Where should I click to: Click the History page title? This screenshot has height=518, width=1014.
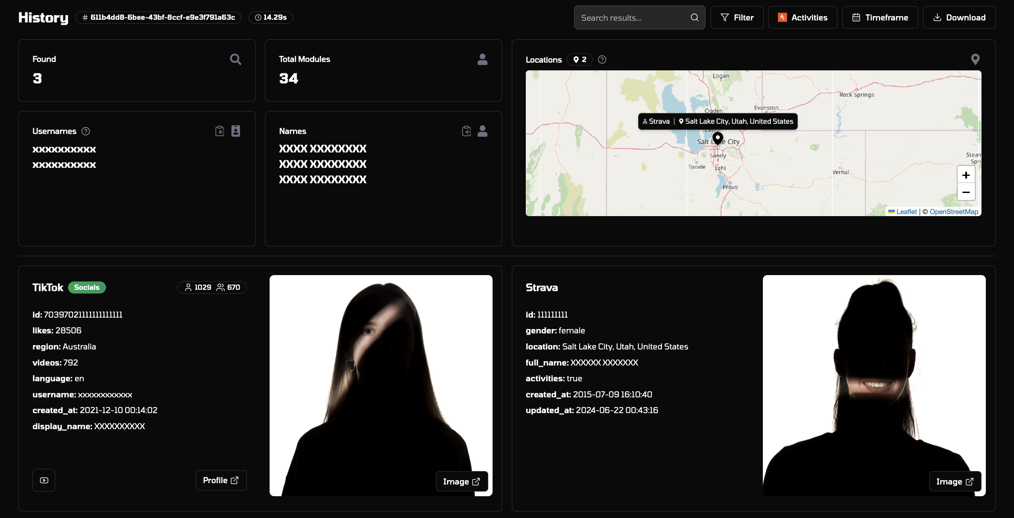pos(43,18)
